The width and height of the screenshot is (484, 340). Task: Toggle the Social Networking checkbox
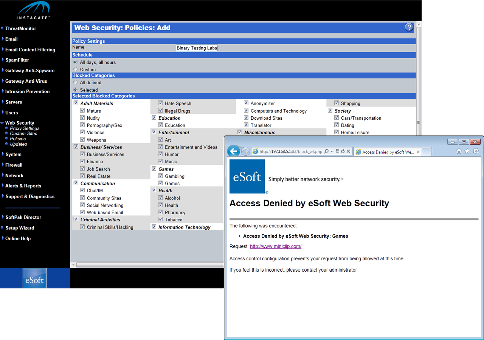pos(82,205)
